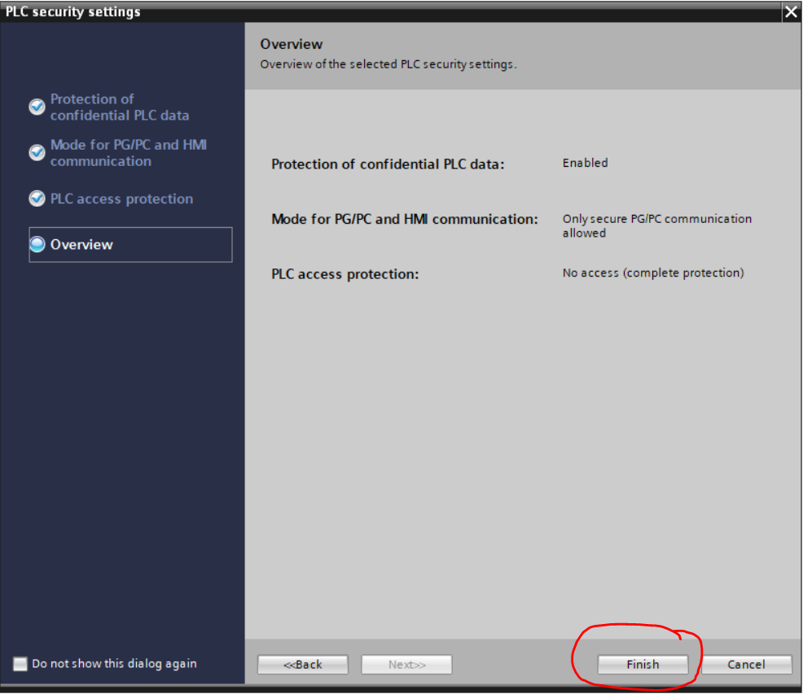Click 'Protection of confidential PLC data:' label in overview
The height and width of the screenshot is (694, 803).
[388, 164]
